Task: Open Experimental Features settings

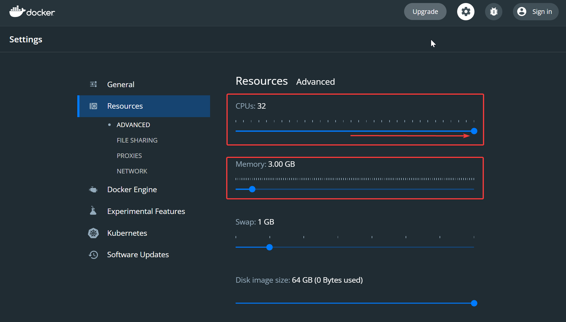Action: [x=144, y=211]
